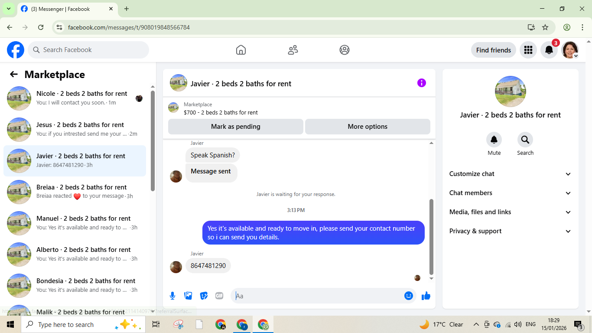592x333 pixels.
Task: Open the Alberto rental conversation
Action: 75,255
